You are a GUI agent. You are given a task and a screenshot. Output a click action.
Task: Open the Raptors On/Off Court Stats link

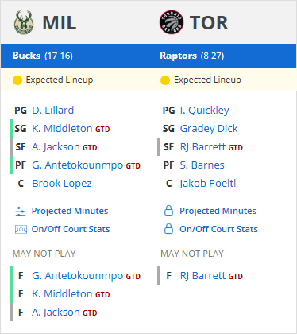click(x=218, y=229)
